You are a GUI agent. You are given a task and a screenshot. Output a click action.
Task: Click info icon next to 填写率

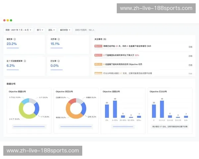click(x=15, y=39)
